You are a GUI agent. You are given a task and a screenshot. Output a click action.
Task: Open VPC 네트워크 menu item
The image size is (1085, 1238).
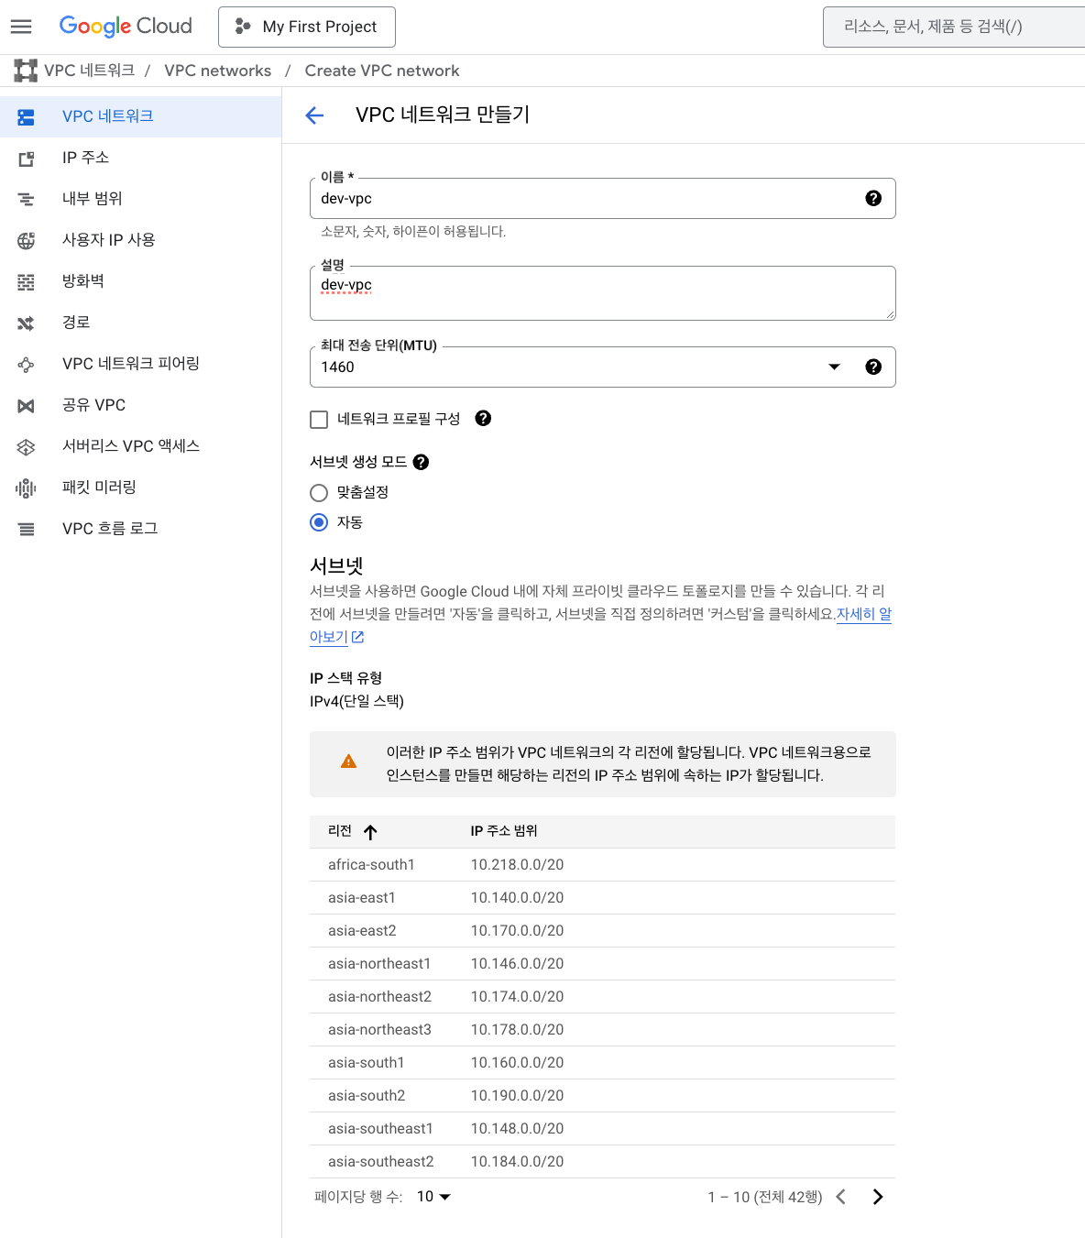[x=140, y=116]
